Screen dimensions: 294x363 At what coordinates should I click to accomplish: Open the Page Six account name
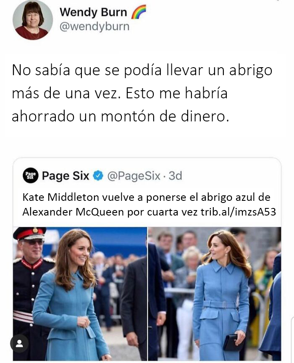coord(66,176)
